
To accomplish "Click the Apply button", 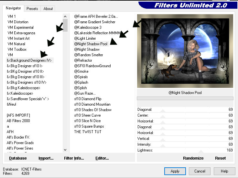I will pyautogui.click(x=175, y=171).
